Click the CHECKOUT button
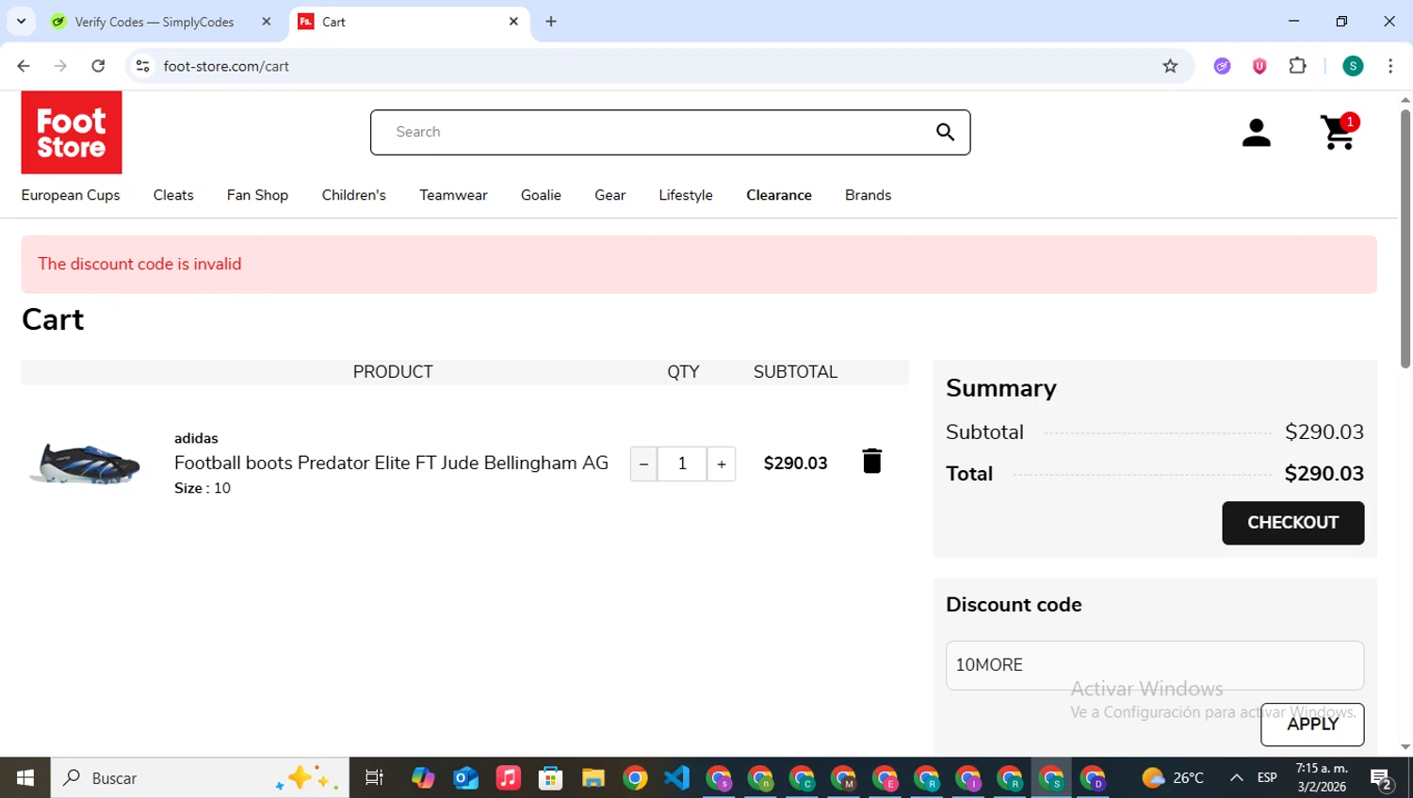The image size is (1413, 798). 1292,523
